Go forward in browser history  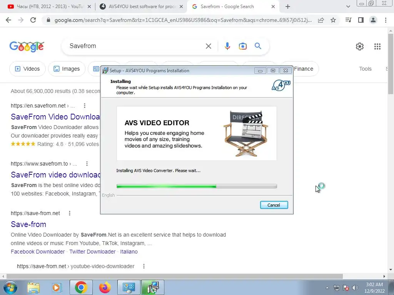pos(21,20)
